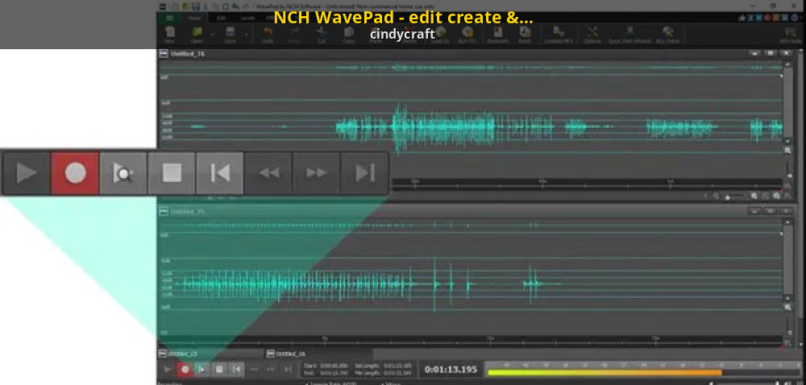Click the vertical zoom icon beside Untitled_16
The height and width of the screenshot is (385, 806).
788,151
